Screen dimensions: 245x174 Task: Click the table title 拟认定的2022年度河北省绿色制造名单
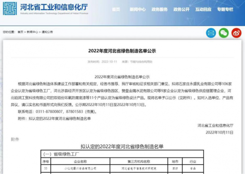[122, 147]
